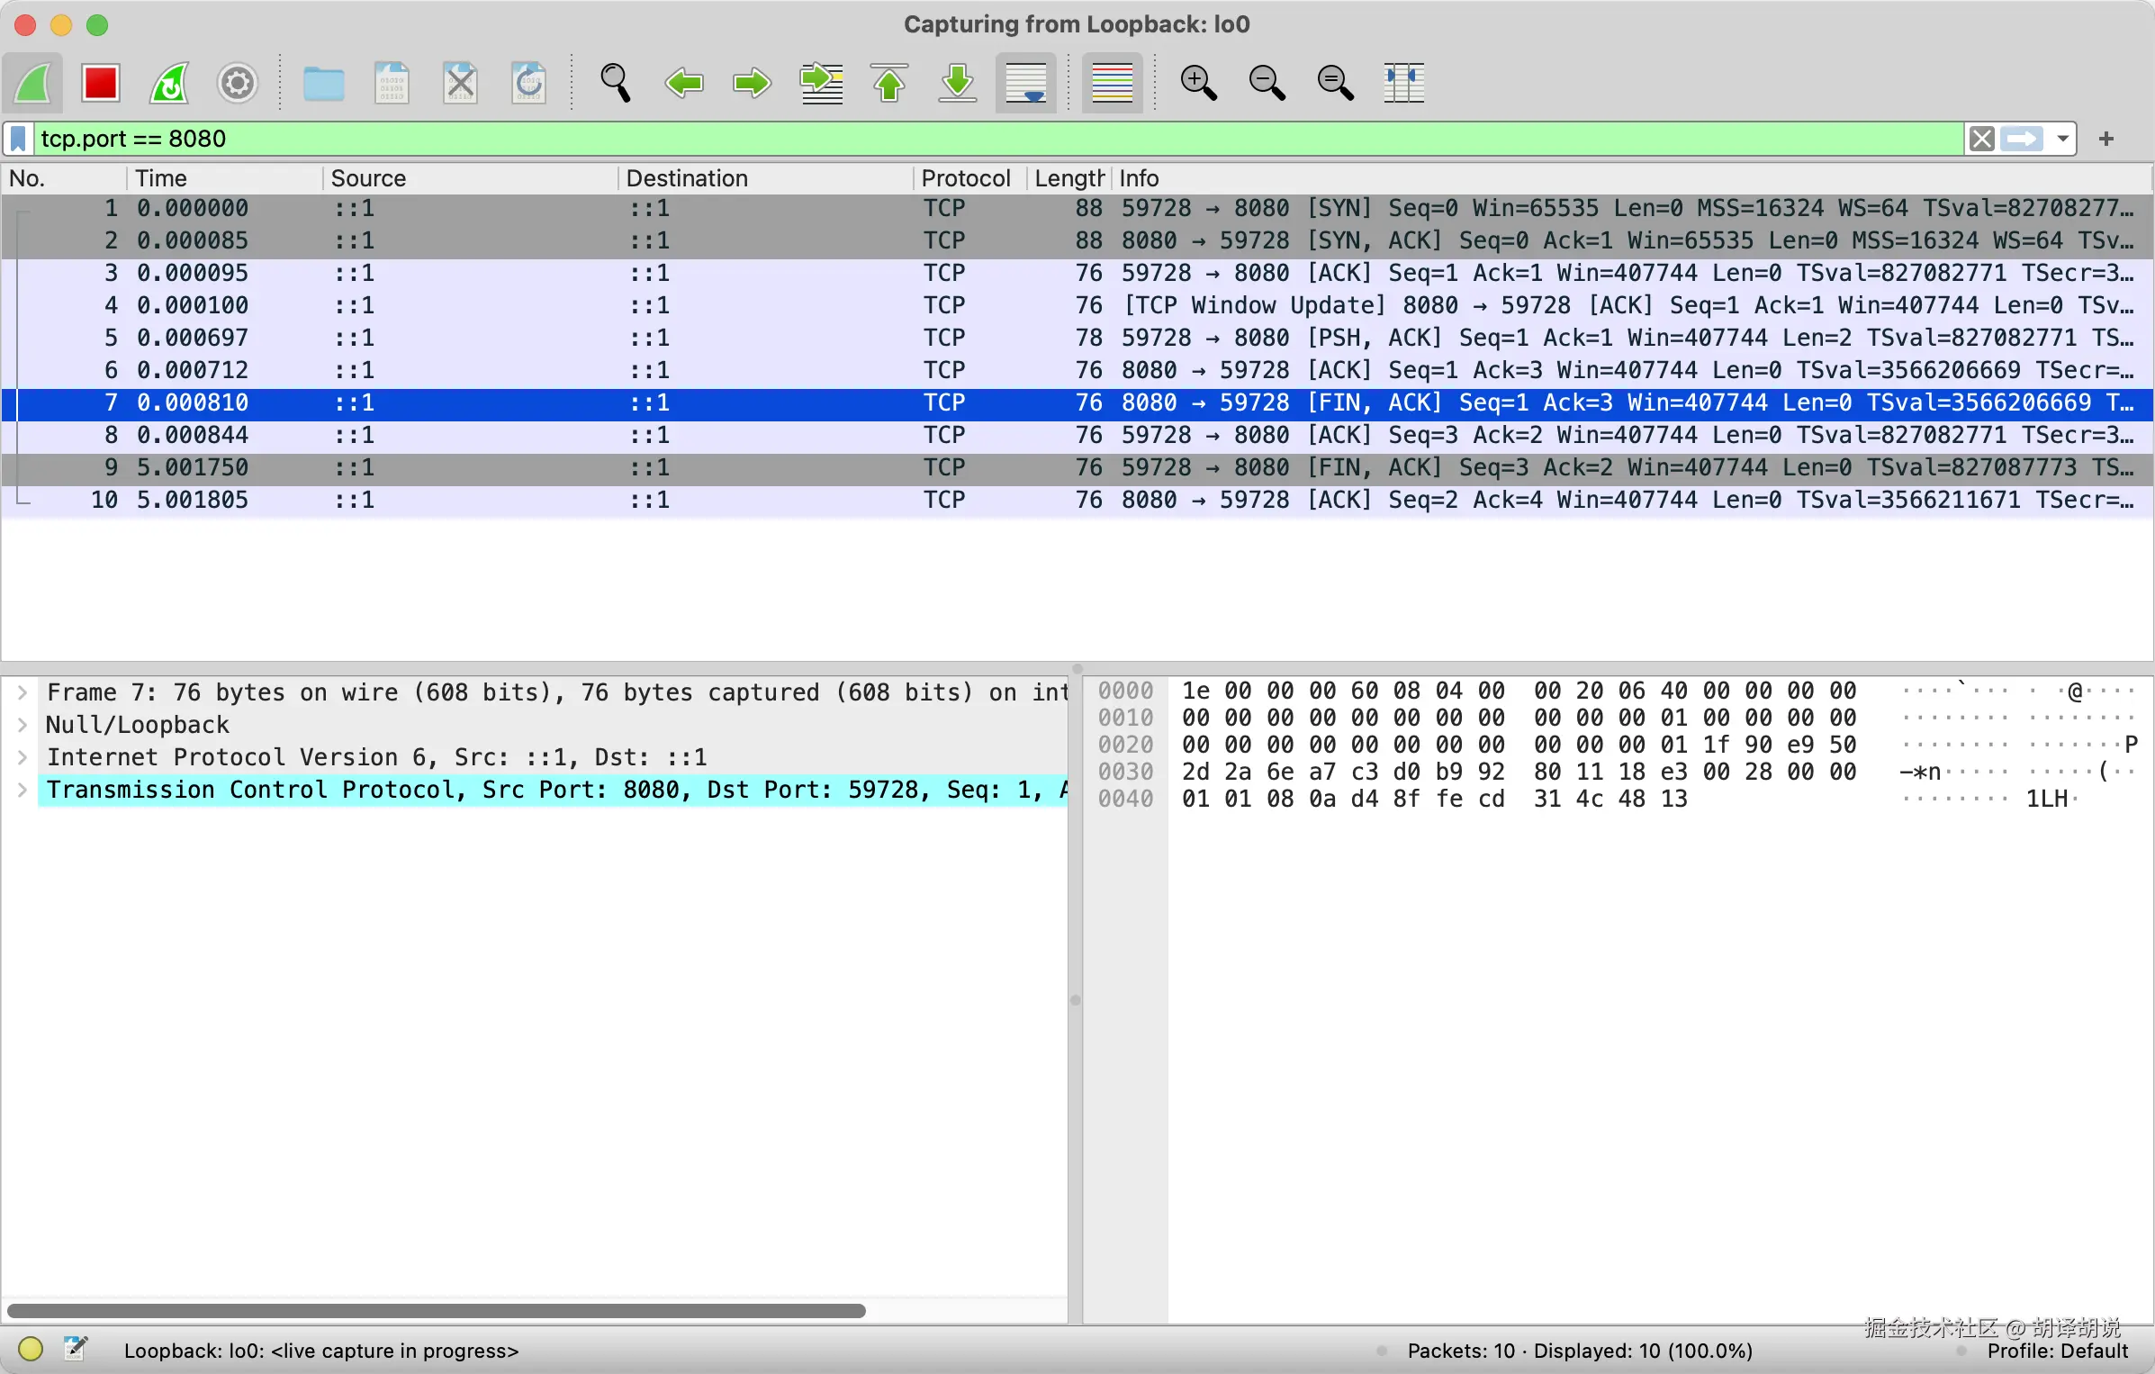Open the display filter history dropdown

[2062, 139]
